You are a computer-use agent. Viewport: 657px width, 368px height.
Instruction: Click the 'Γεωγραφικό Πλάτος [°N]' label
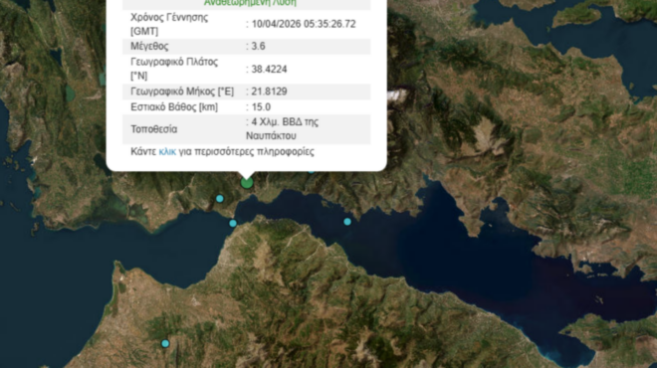click(174, 69)
